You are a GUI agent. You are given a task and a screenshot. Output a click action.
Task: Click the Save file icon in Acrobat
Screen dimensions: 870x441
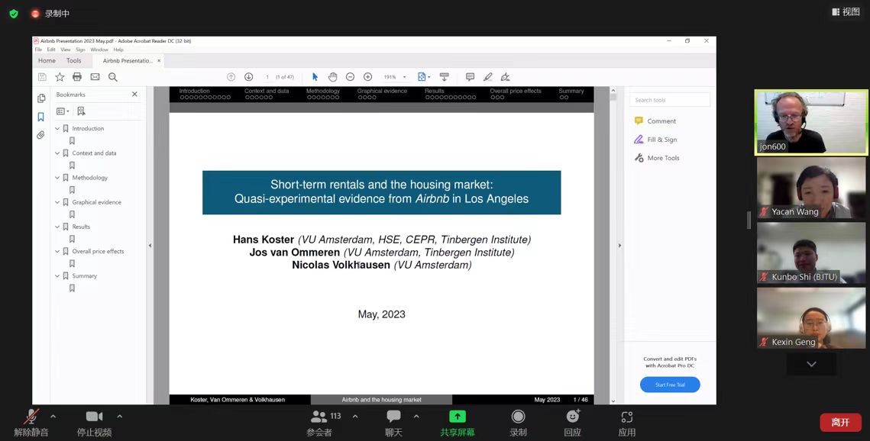[x=42, y=77]
